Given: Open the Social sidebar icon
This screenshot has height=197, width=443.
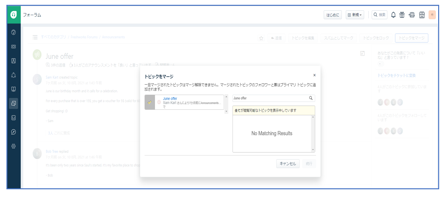Looking at the screenshot, I should (x=14, y=75).
